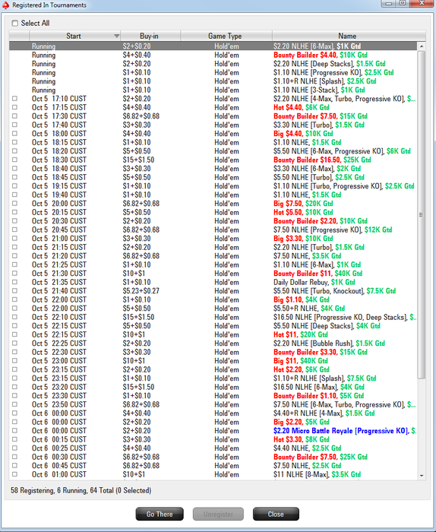Click the vertical scrollbar thumb
436x532 pixels.
[422, 214]
